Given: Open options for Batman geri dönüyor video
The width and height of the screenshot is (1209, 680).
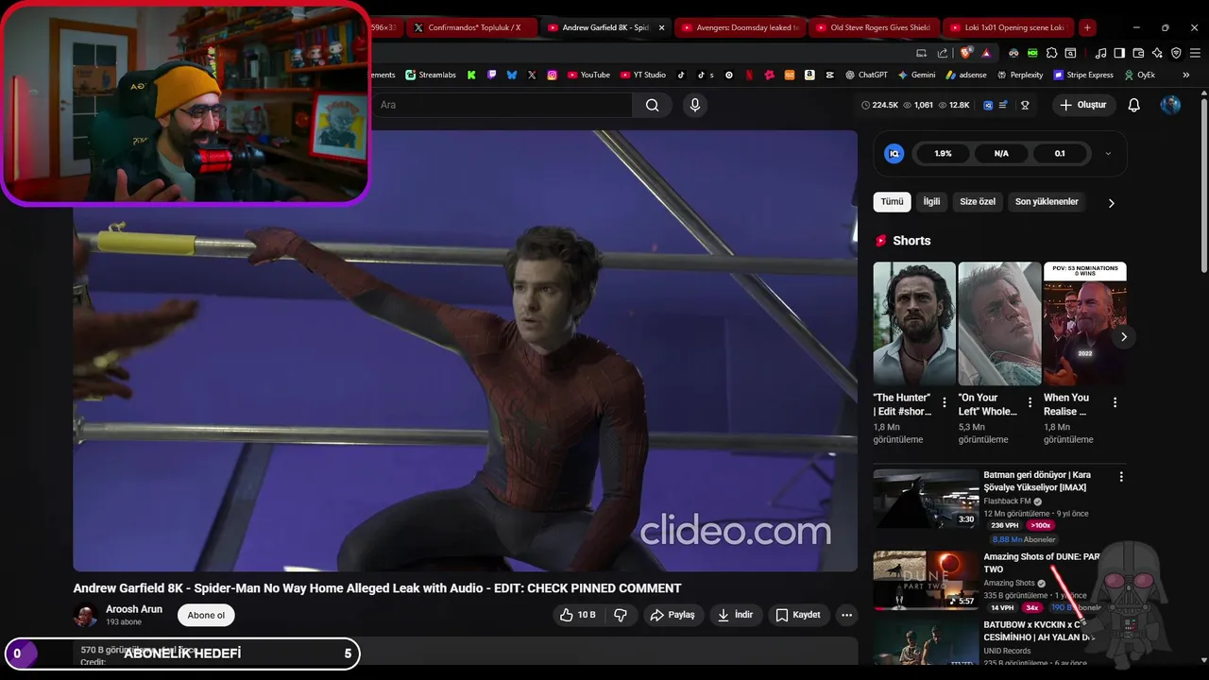Looking at the screenshot, I should [1121, 477].
